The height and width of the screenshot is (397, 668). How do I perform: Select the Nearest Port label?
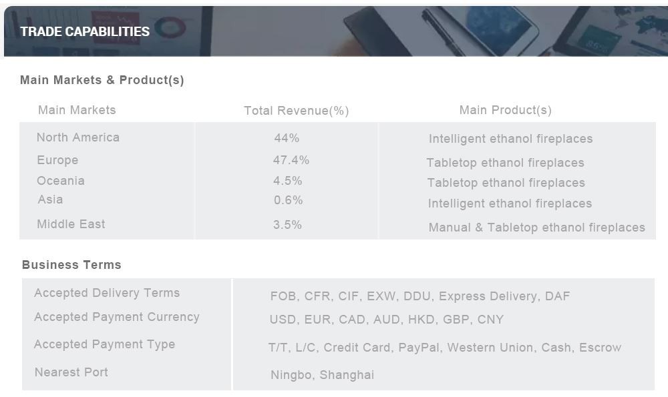pyautogui.click(x=71, y=372)
